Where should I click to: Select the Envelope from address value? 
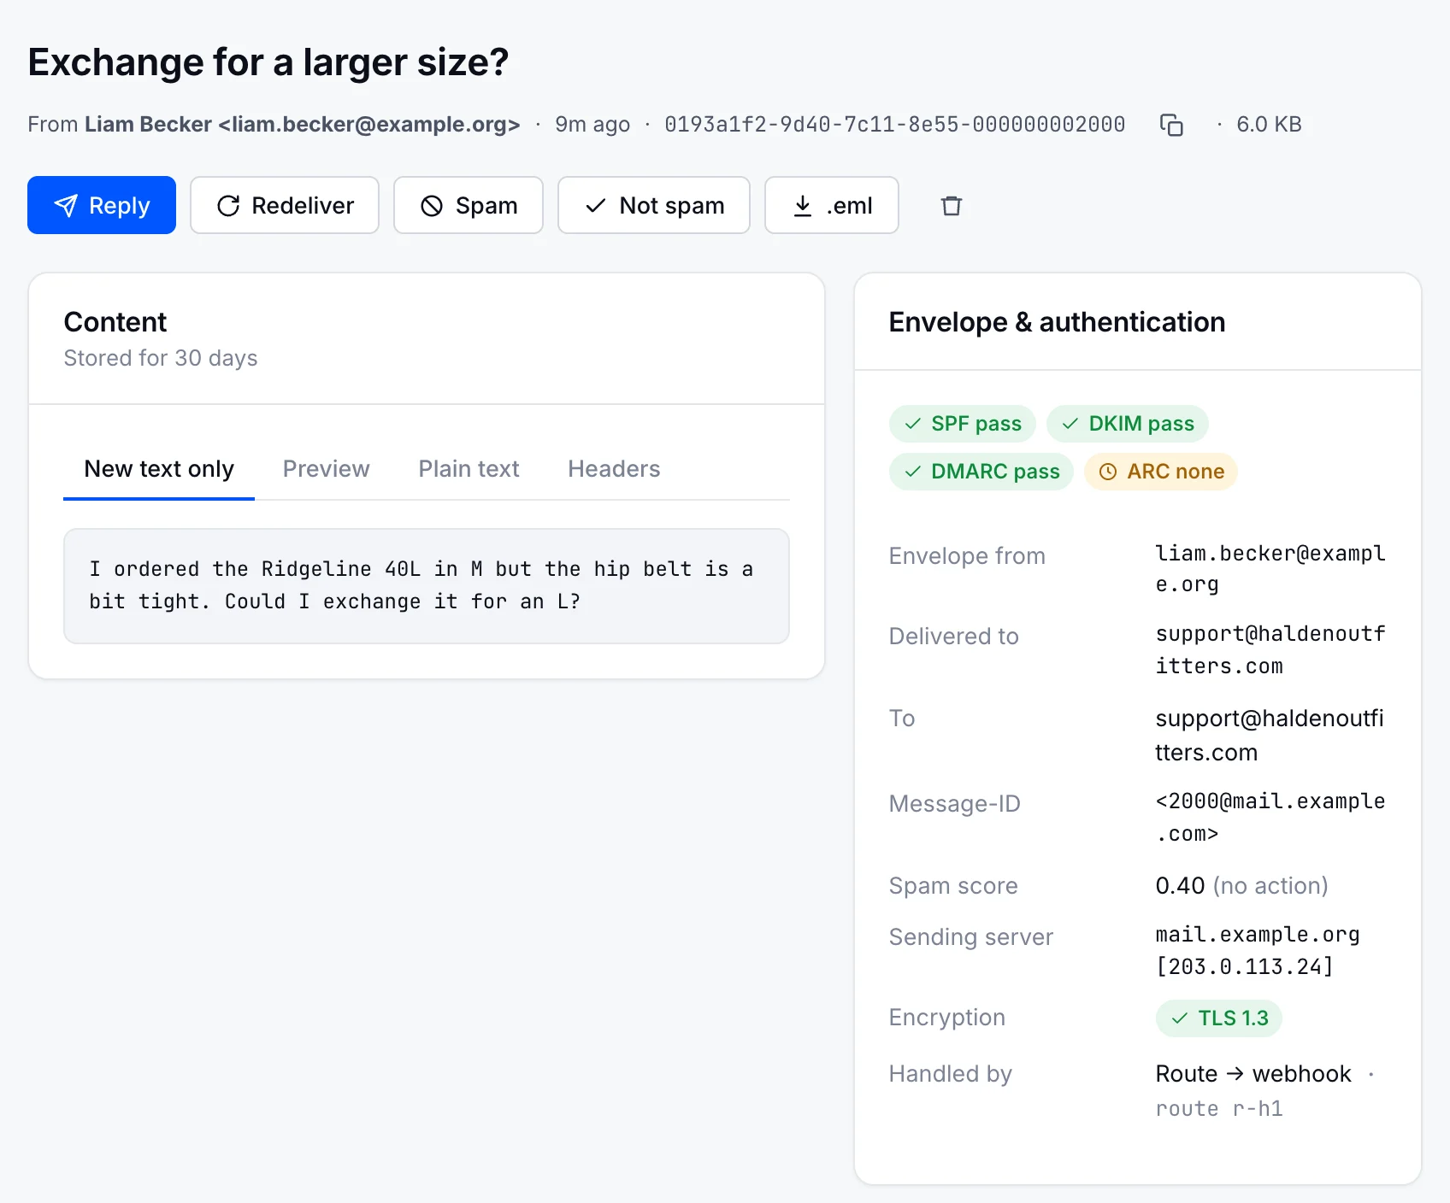coord(1270,569)
